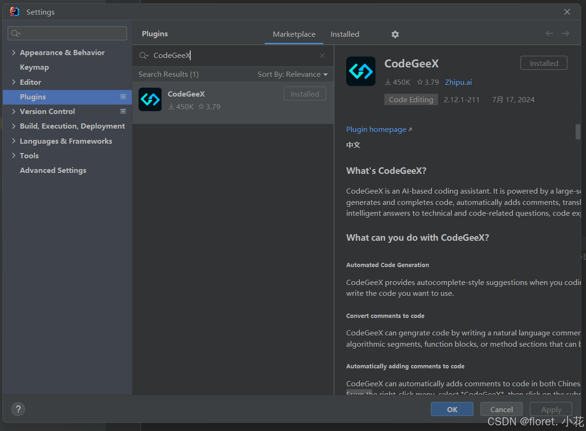Click Cancel button
Viewport: 586px width, 431px height.
[x=502, y=409]
